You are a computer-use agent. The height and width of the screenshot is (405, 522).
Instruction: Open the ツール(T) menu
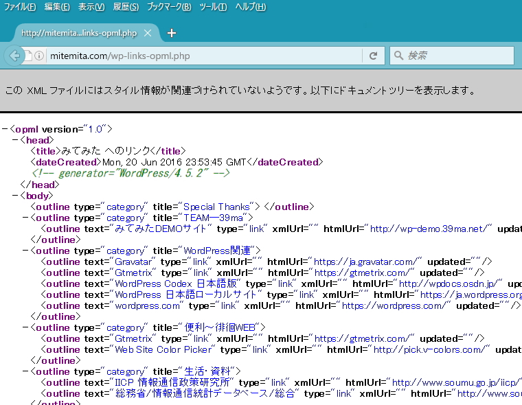[x=213, y=7]
